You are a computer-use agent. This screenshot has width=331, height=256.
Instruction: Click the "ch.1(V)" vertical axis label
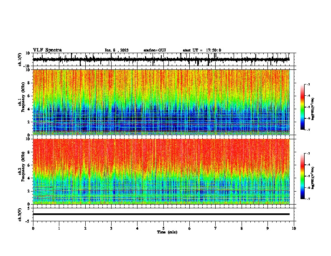click(x=20, y=59)
